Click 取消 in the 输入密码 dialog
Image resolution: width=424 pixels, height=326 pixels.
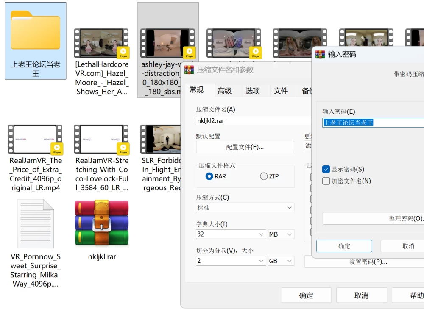[402, 246]
